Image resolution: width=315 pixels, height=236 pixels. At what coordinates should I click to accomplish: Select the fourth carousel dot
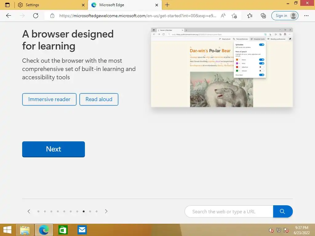click(58, 211)
